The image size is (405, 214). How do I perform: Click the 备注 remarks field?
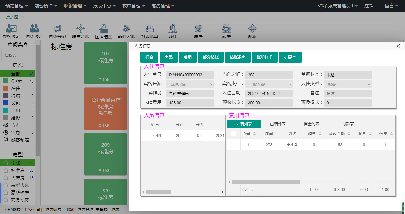[x=348, y=93]
